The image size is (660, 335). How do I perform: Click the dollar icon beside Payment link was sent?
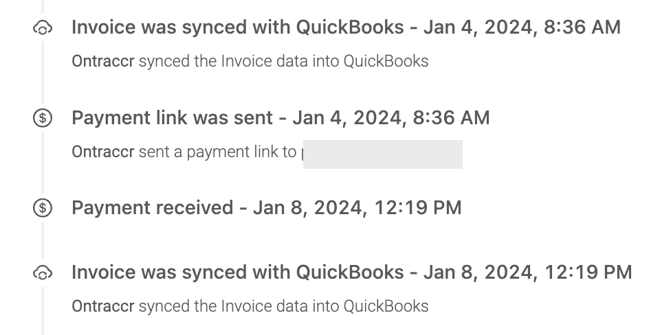coord(43,117)
